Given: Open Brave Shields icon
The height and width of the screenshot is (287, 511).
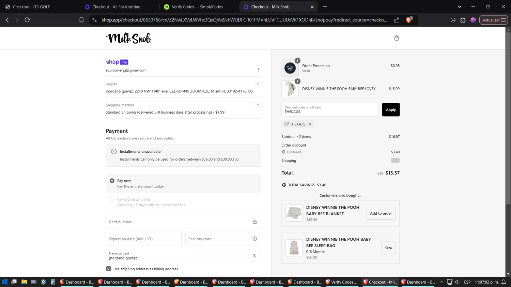Looking at the screenshot, I should point(409,20).
